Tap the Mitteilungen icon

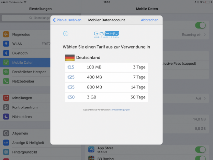6,98
